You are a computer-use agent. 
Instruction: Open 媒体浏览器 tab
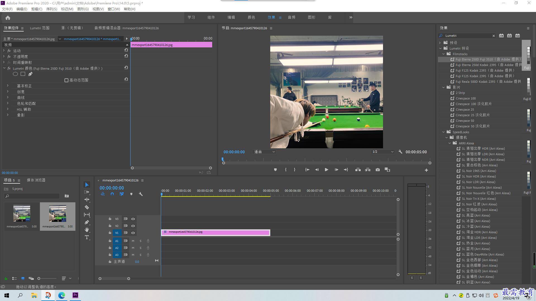(36, 180)
